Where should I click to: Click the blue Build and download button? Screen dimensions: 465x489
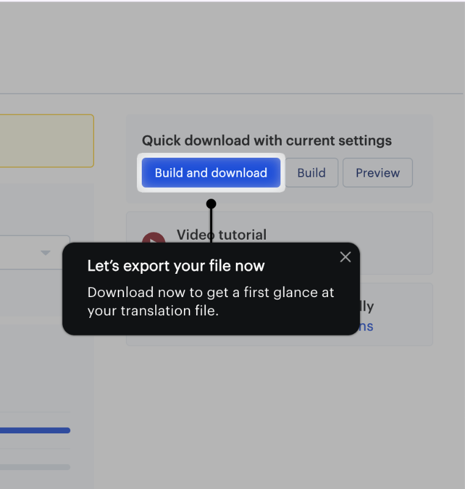coord(211,173)
